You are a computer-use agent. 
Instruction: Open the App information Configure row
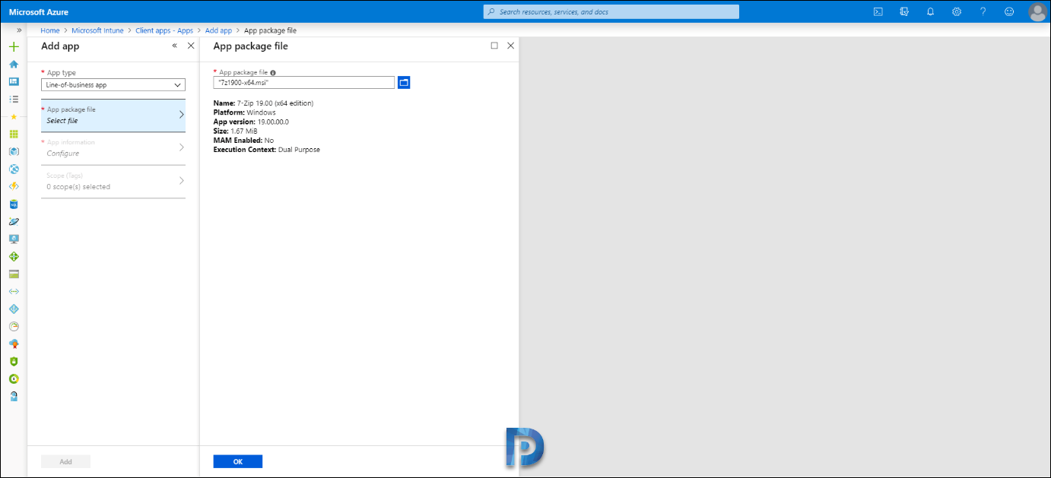[x=113, y=148]
